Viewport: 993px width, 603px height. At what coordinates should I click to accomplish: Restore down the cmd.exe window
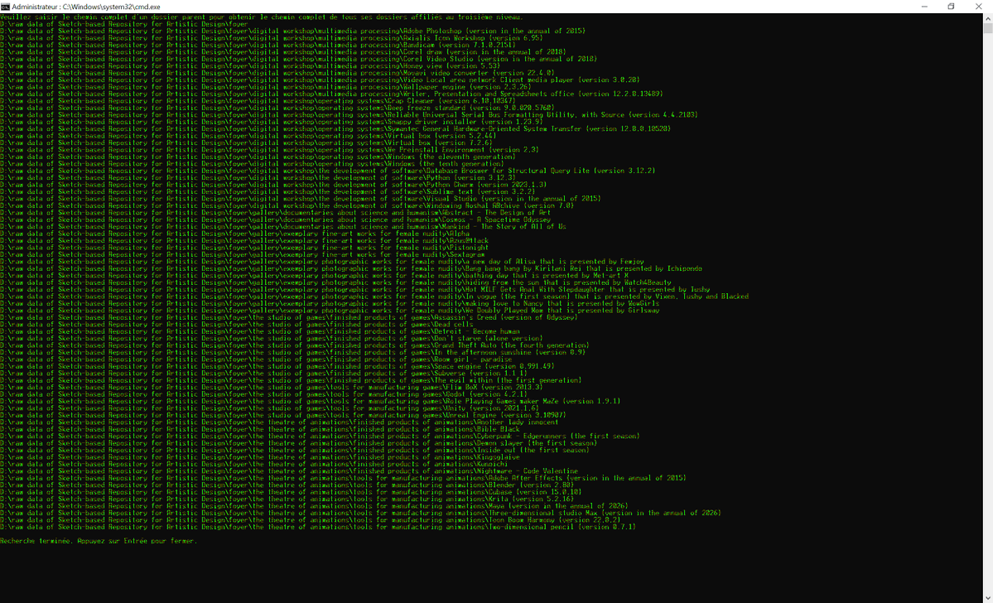tap(951, 7)
